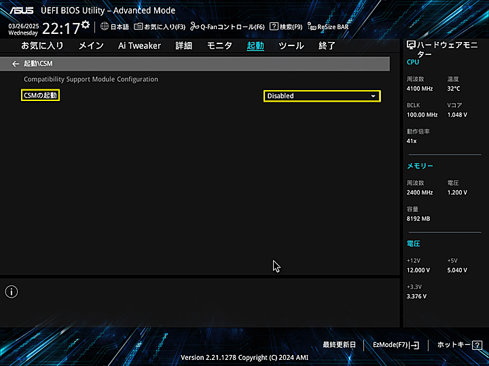The width and height of the screenshot is (489, 366).
Task: Open the Ai Tweaker tab
Action: pyautogui.click(x=139, y=46)
